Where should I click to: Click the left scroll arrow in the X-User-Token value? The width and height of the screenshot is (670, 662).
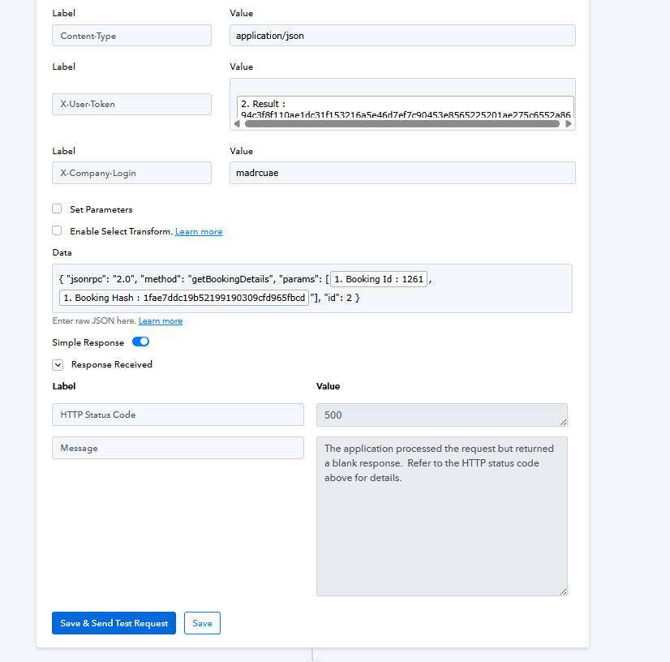coord(237,124)
